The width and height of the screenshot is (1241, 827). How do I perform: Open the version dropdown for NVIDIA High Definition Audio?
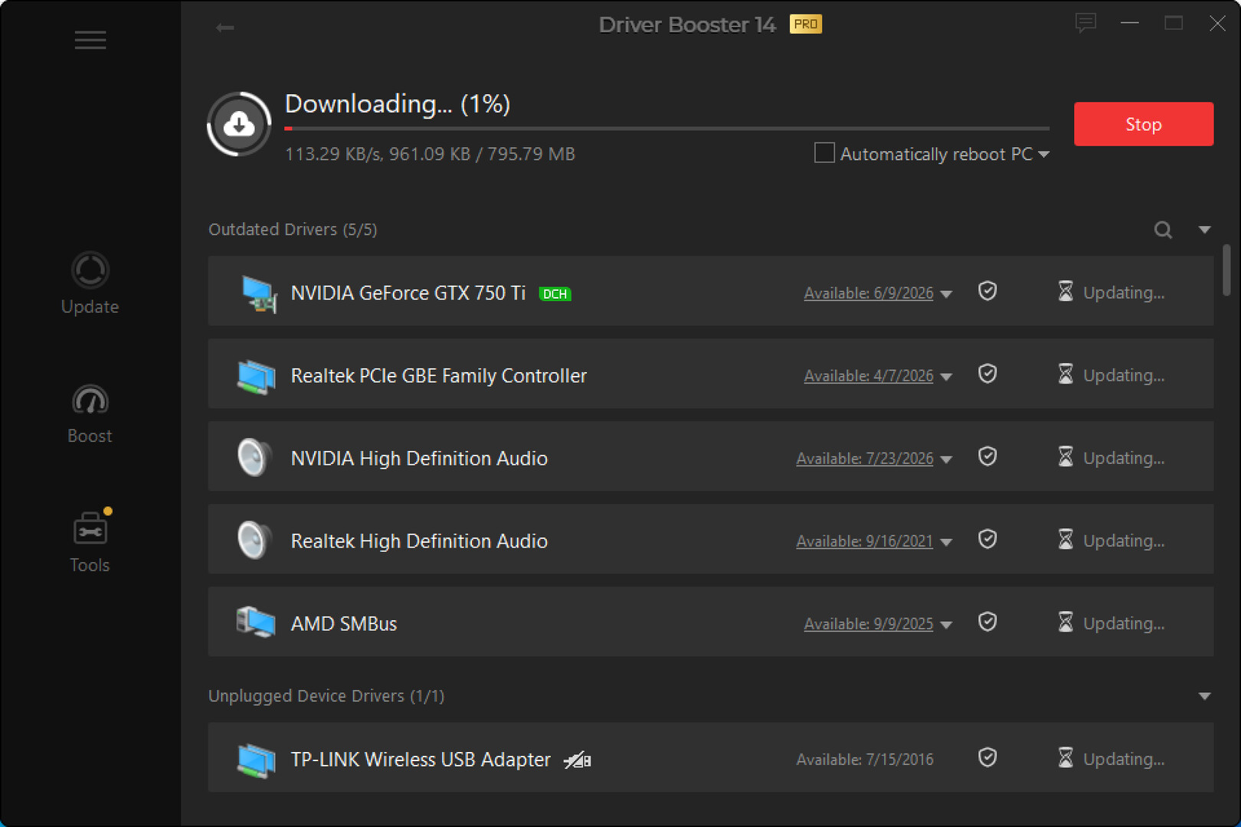(x=946, y=459)
